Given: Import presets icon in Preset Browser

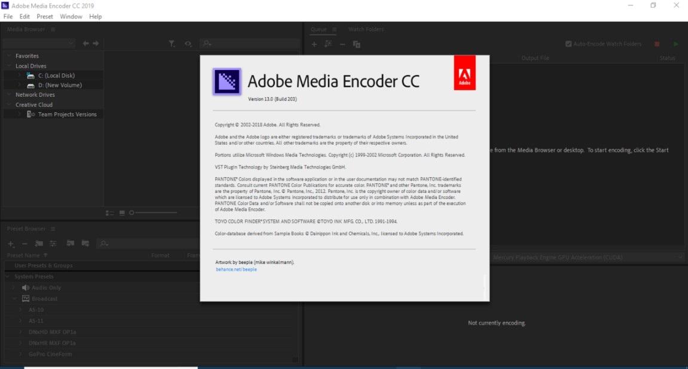Looking at the screenshot, I should click(70, 243).
